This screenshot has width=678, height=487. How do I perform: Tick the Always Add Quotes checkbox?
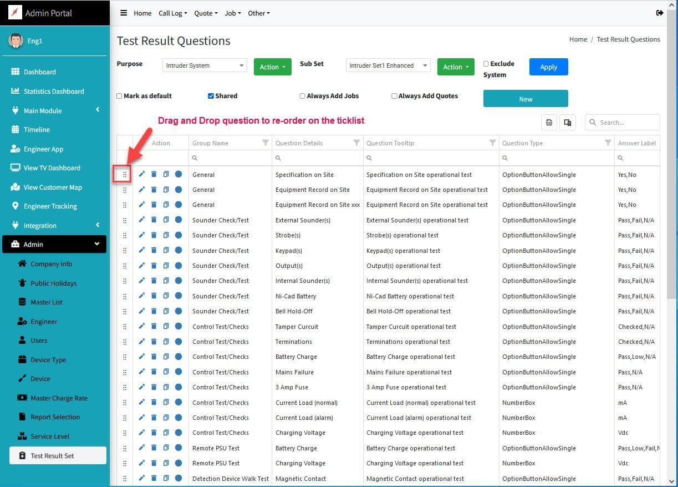click(x=394, y=96)
